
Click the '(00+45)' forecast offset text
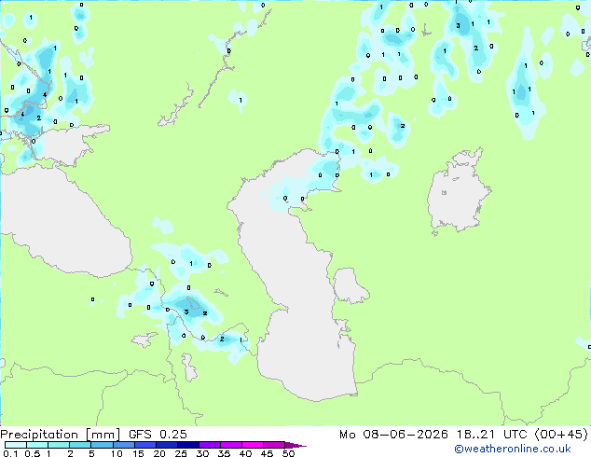coord(561,435)
